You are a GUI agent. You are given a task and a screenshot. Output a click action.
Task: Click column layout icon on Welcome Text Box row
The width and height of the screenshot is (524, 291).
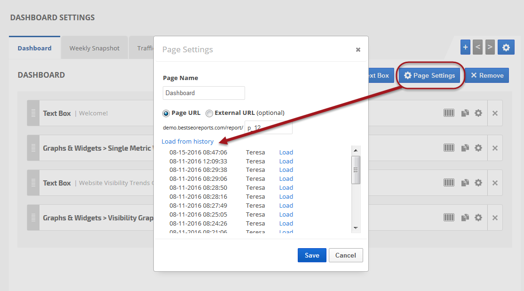[449, 113]
